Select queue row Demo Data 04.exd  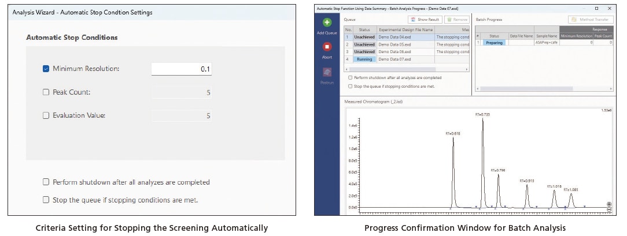[x=405, y=37]
